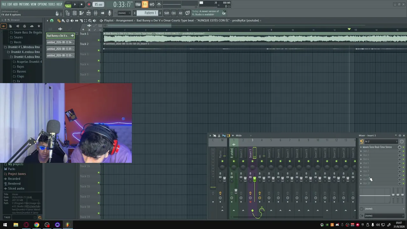The width and height of the screenshot is (407, 229).
Task: Open the Mixer view icon
Action: (95, 13)
